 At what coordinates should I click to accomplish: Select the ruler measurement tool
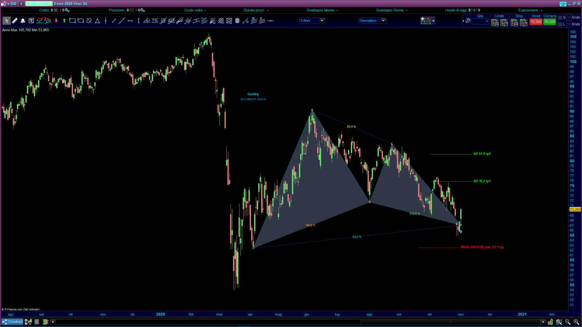[x=15, y=21]
